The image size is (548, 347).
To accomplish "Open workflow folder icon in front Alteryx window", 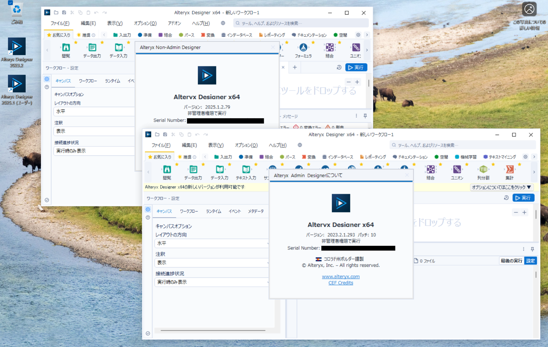I will 157,134.
